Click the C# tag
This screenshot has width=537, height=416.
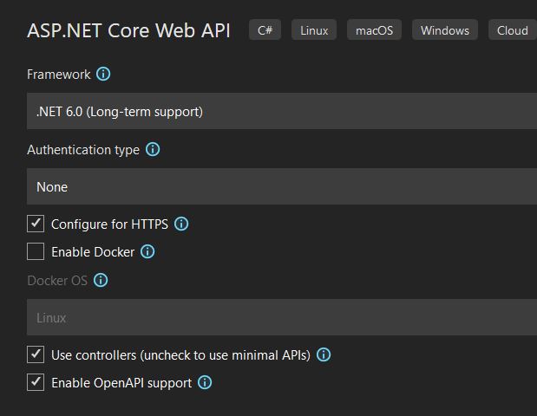pyautogui.click(x=265, y=30)
